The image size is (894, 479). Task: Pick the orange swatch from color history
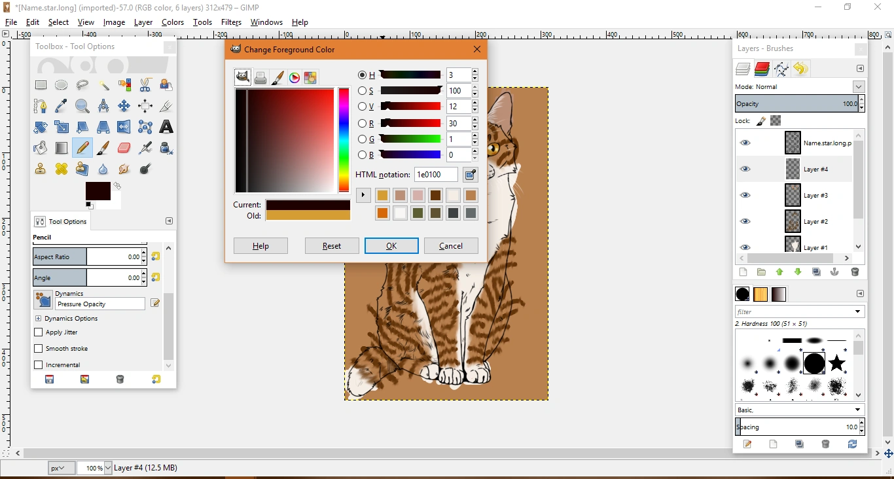point(382,213)
